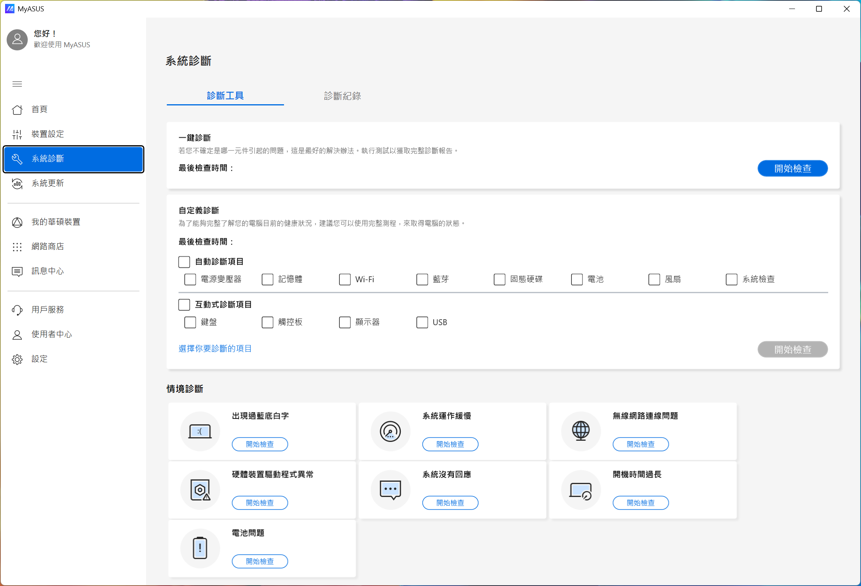The height and width of the screenshot is (586, 861).
Task: Check the 自動診斷項目 checkbox
Action: coord(184,262)
